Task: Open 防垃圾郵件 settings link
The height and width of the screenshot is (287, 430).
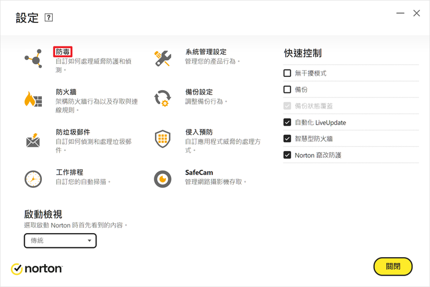Action: point(73,132)
